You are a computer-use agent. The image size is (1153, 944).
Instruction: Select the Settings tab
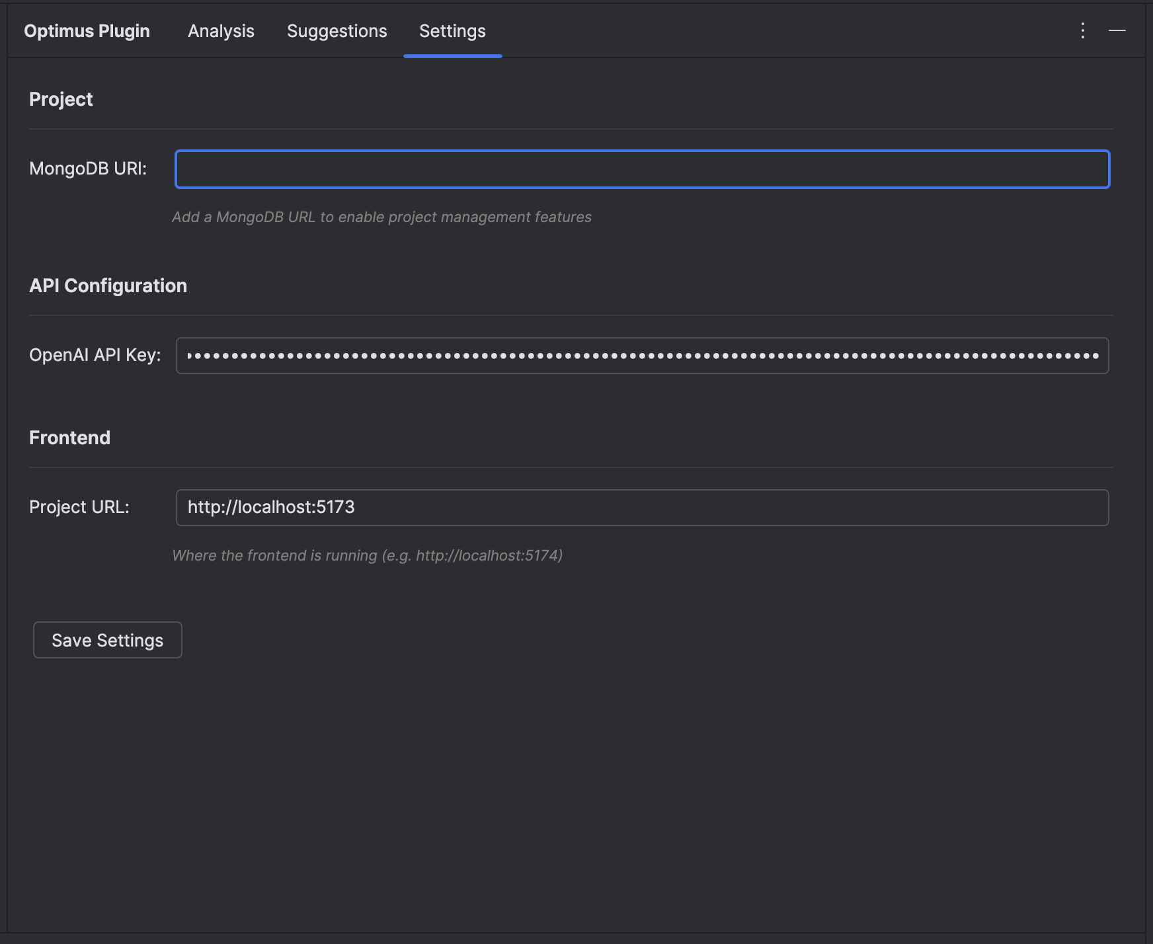(452, 31)
